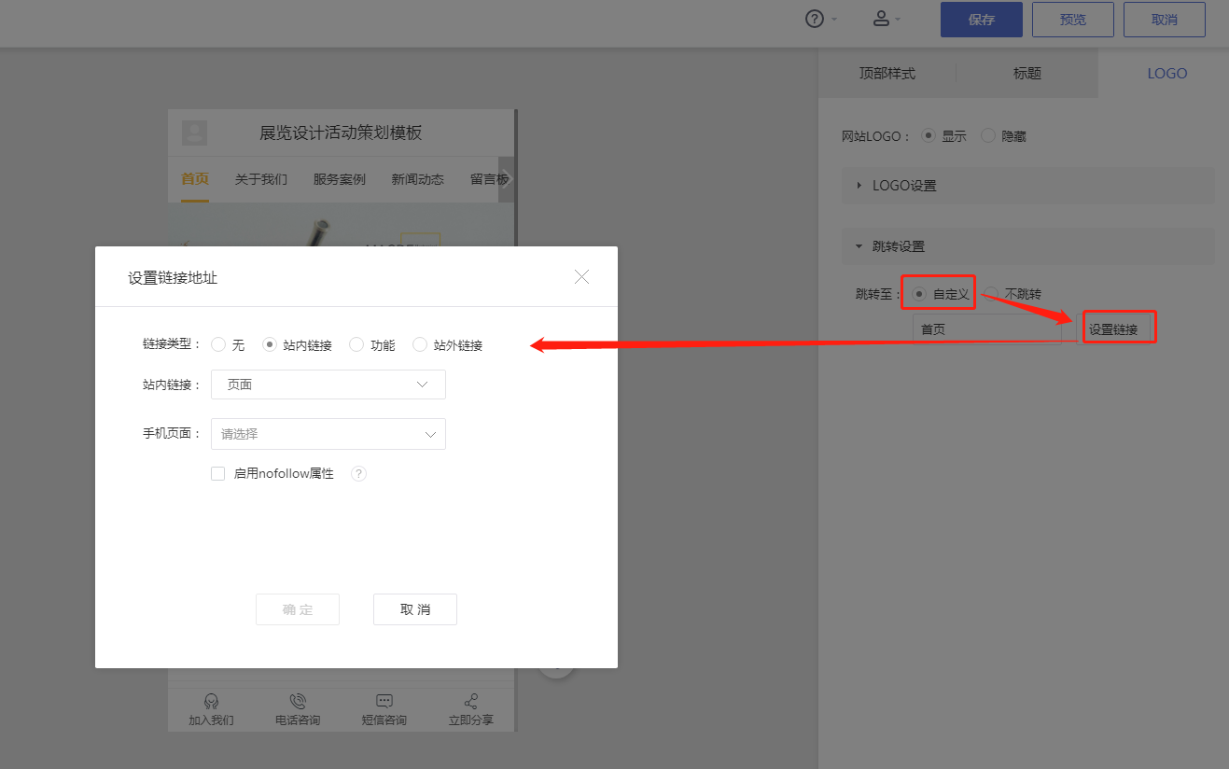Click the nav right arrow in preview
Image resolution: width=1229 pixels, height=769 pixels.
507,179
